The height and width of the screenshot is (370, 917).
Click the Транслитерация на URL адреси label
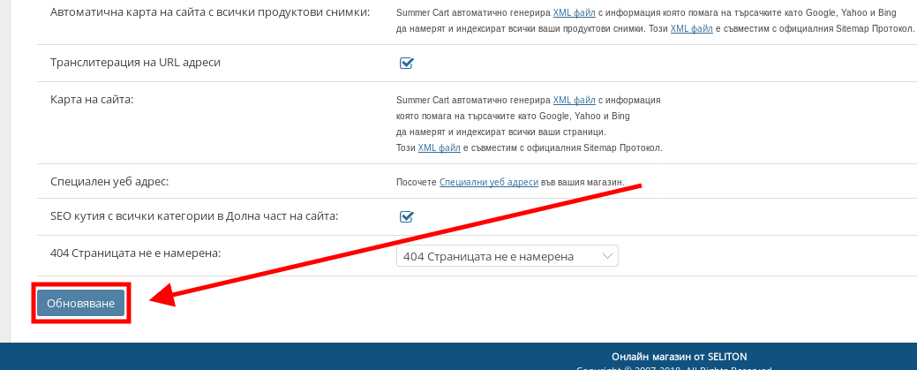click(x=135, y=63)
